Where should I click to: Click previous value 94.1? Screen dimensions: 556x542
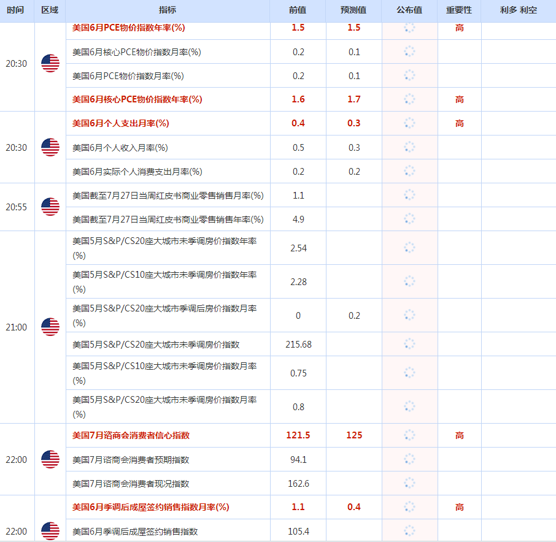click(298, 459)
